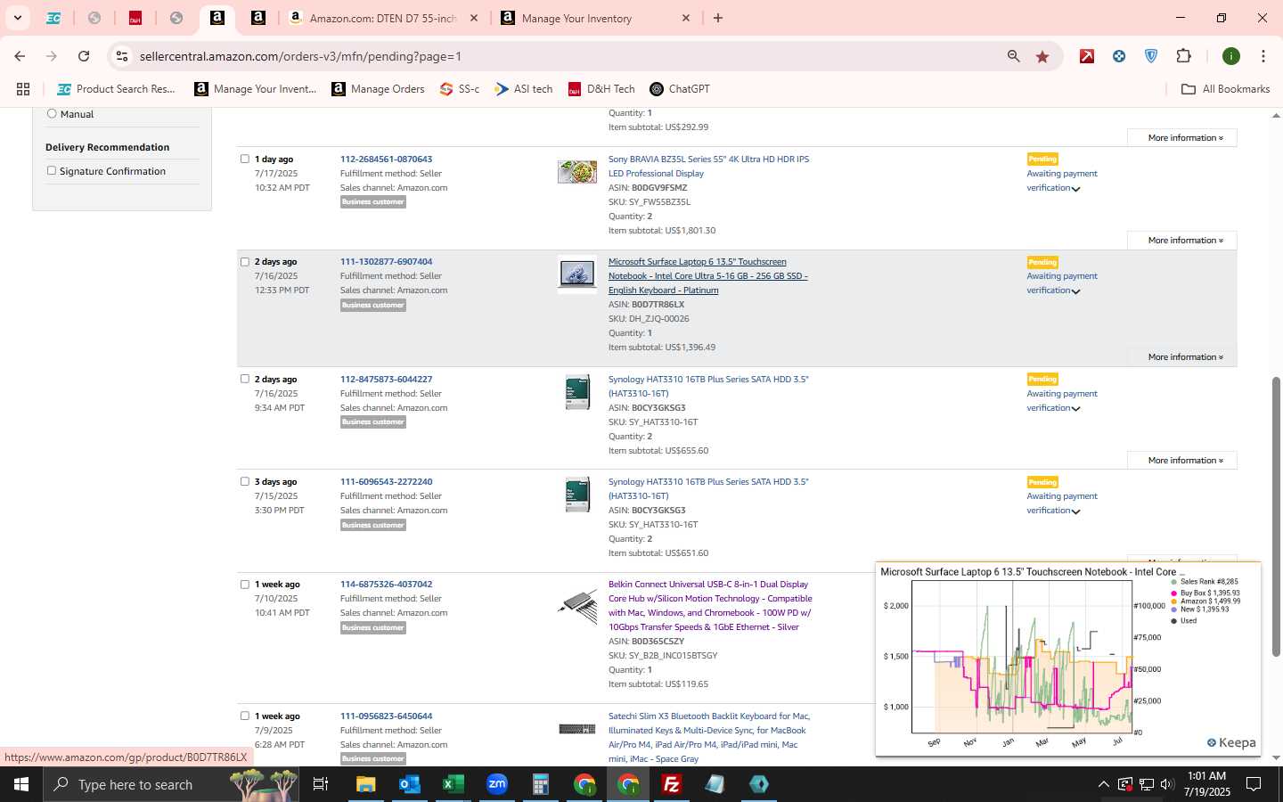The height and width of the screenshot is (802, 1283).
Task: Select the Manual radio option
Action: pos(52,113)
